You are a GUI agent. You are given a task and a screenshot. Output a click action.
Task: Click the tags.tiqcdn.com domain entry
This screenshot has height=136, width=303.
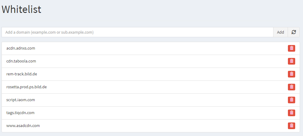pos(20,113)
